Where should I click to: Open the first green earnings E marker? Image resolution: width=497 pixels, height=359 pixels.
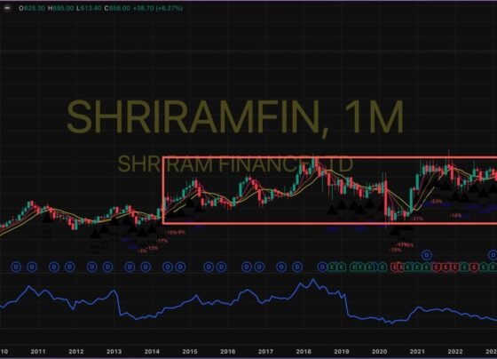[x=332, y=267]
